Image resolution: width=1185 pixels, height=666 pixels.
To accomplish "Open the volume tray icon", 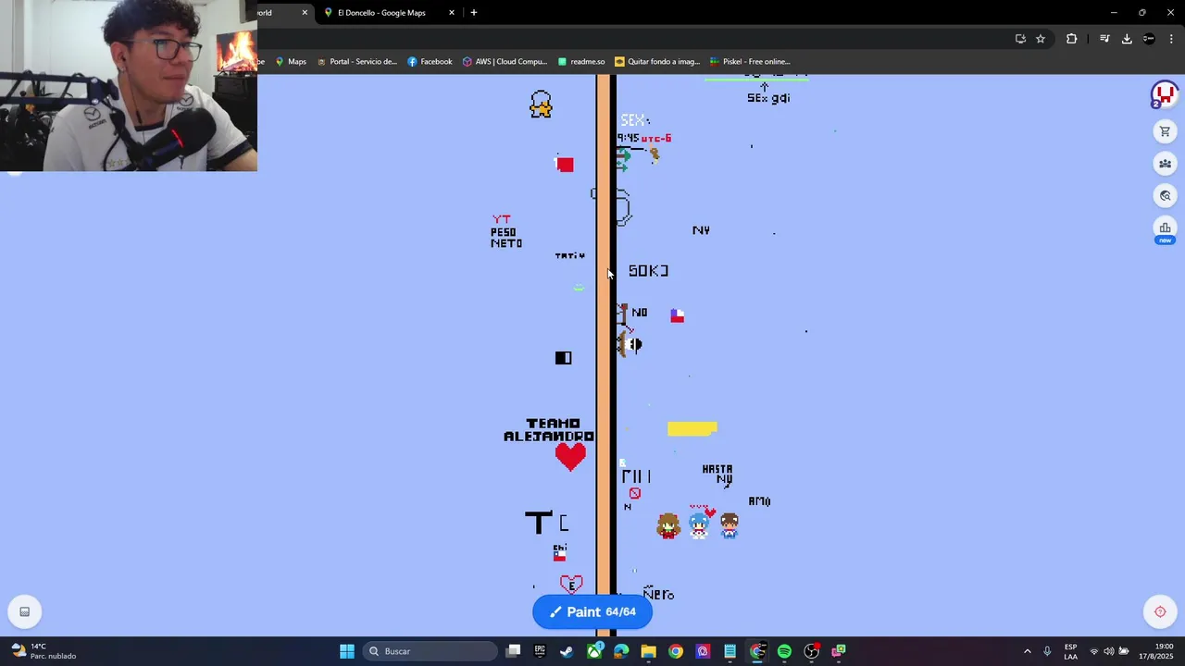I will click(1109, 651).
